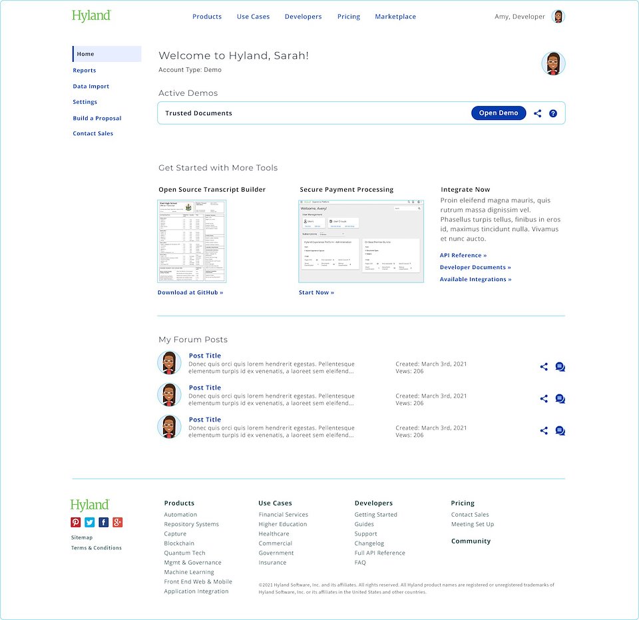Open comments for the first forum post
This screenshot has width=639, height=620.
coord(560,367)
